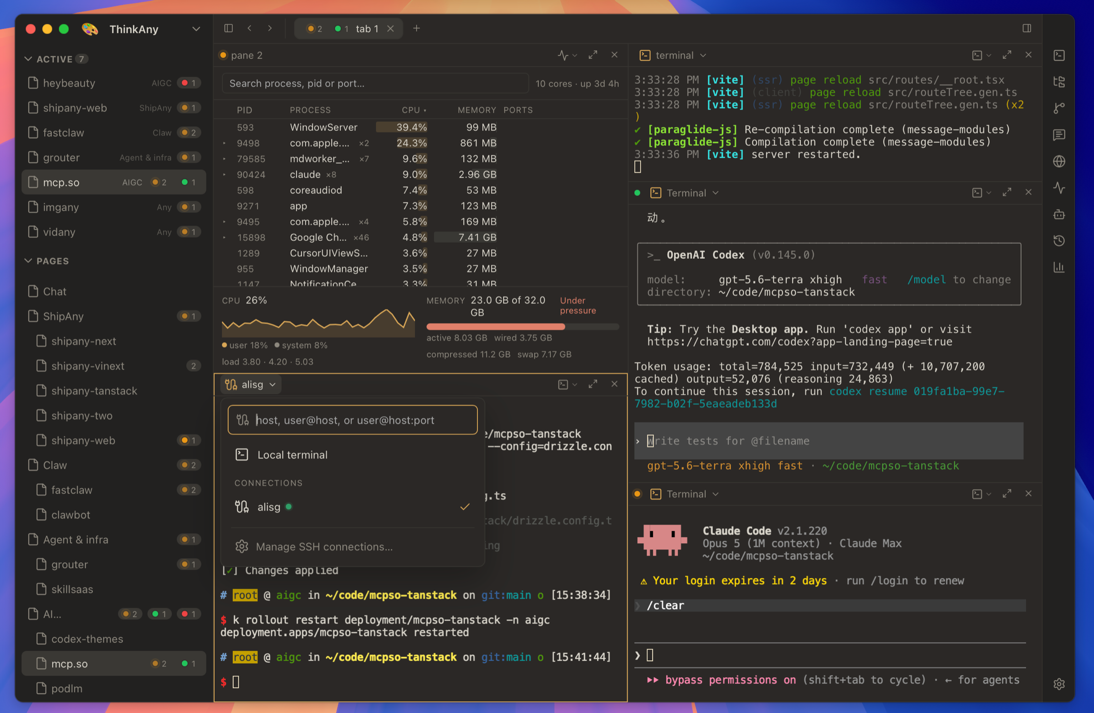This screenshot has width=1094, height=713.
Task: Collapse the PAGES section
Action: click(x=28, y=261)
